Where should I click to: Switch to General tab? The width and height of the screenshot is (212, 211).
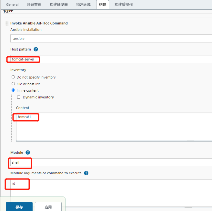tap(12, 5)
